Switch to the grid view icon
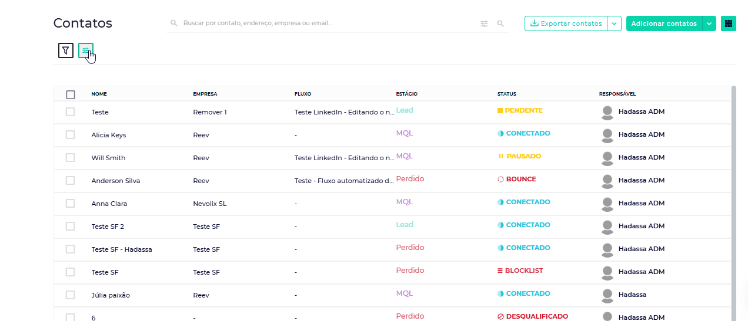The height and width of the screenshot is (321, 748). point(729,23)
